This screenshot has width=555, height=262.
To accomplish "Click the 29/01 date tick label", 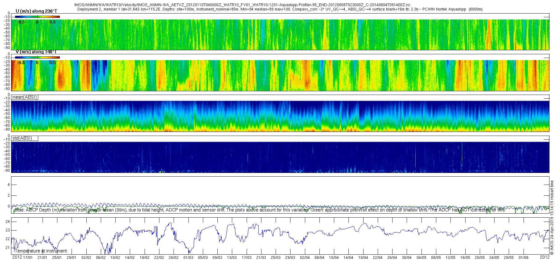I will coord(71,258).
